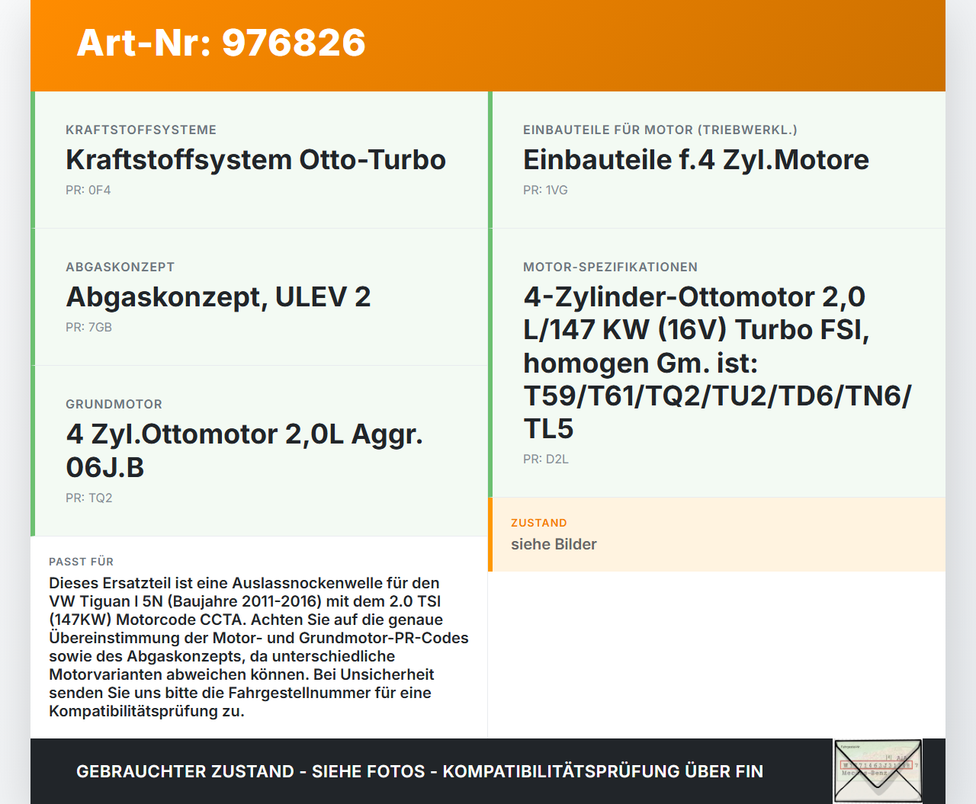Select the PR: D2L code
The width and height of the screenshot is (976, 804).
(x=544, y=459)
